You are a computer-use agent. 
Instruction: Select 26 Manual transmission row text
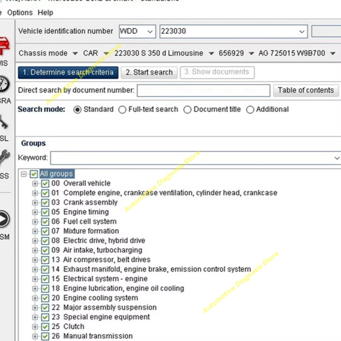tap(92, 336)
